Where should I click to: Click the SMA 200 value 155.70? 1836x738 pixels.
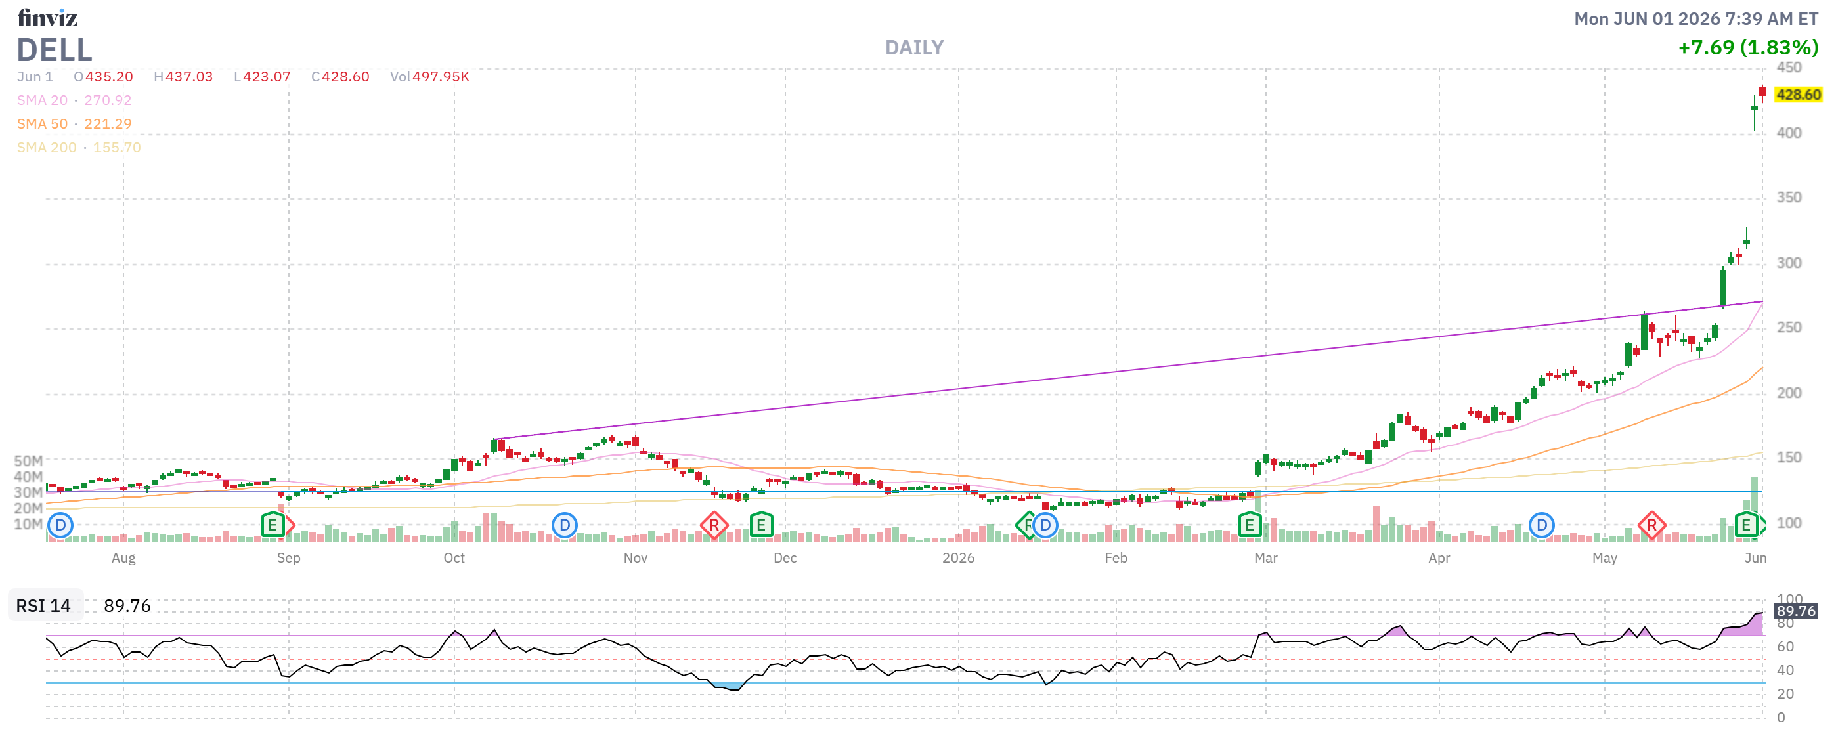[x=117, y=148]
